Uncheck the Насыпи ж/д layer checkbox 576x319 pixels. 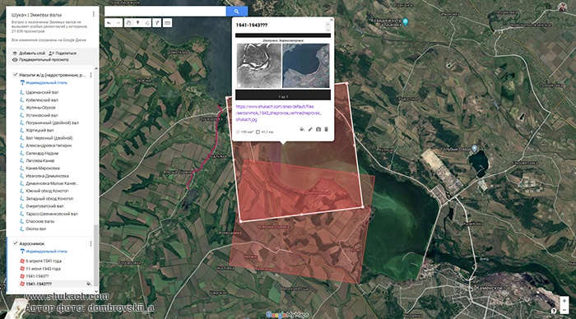click(x=15, y=75)
